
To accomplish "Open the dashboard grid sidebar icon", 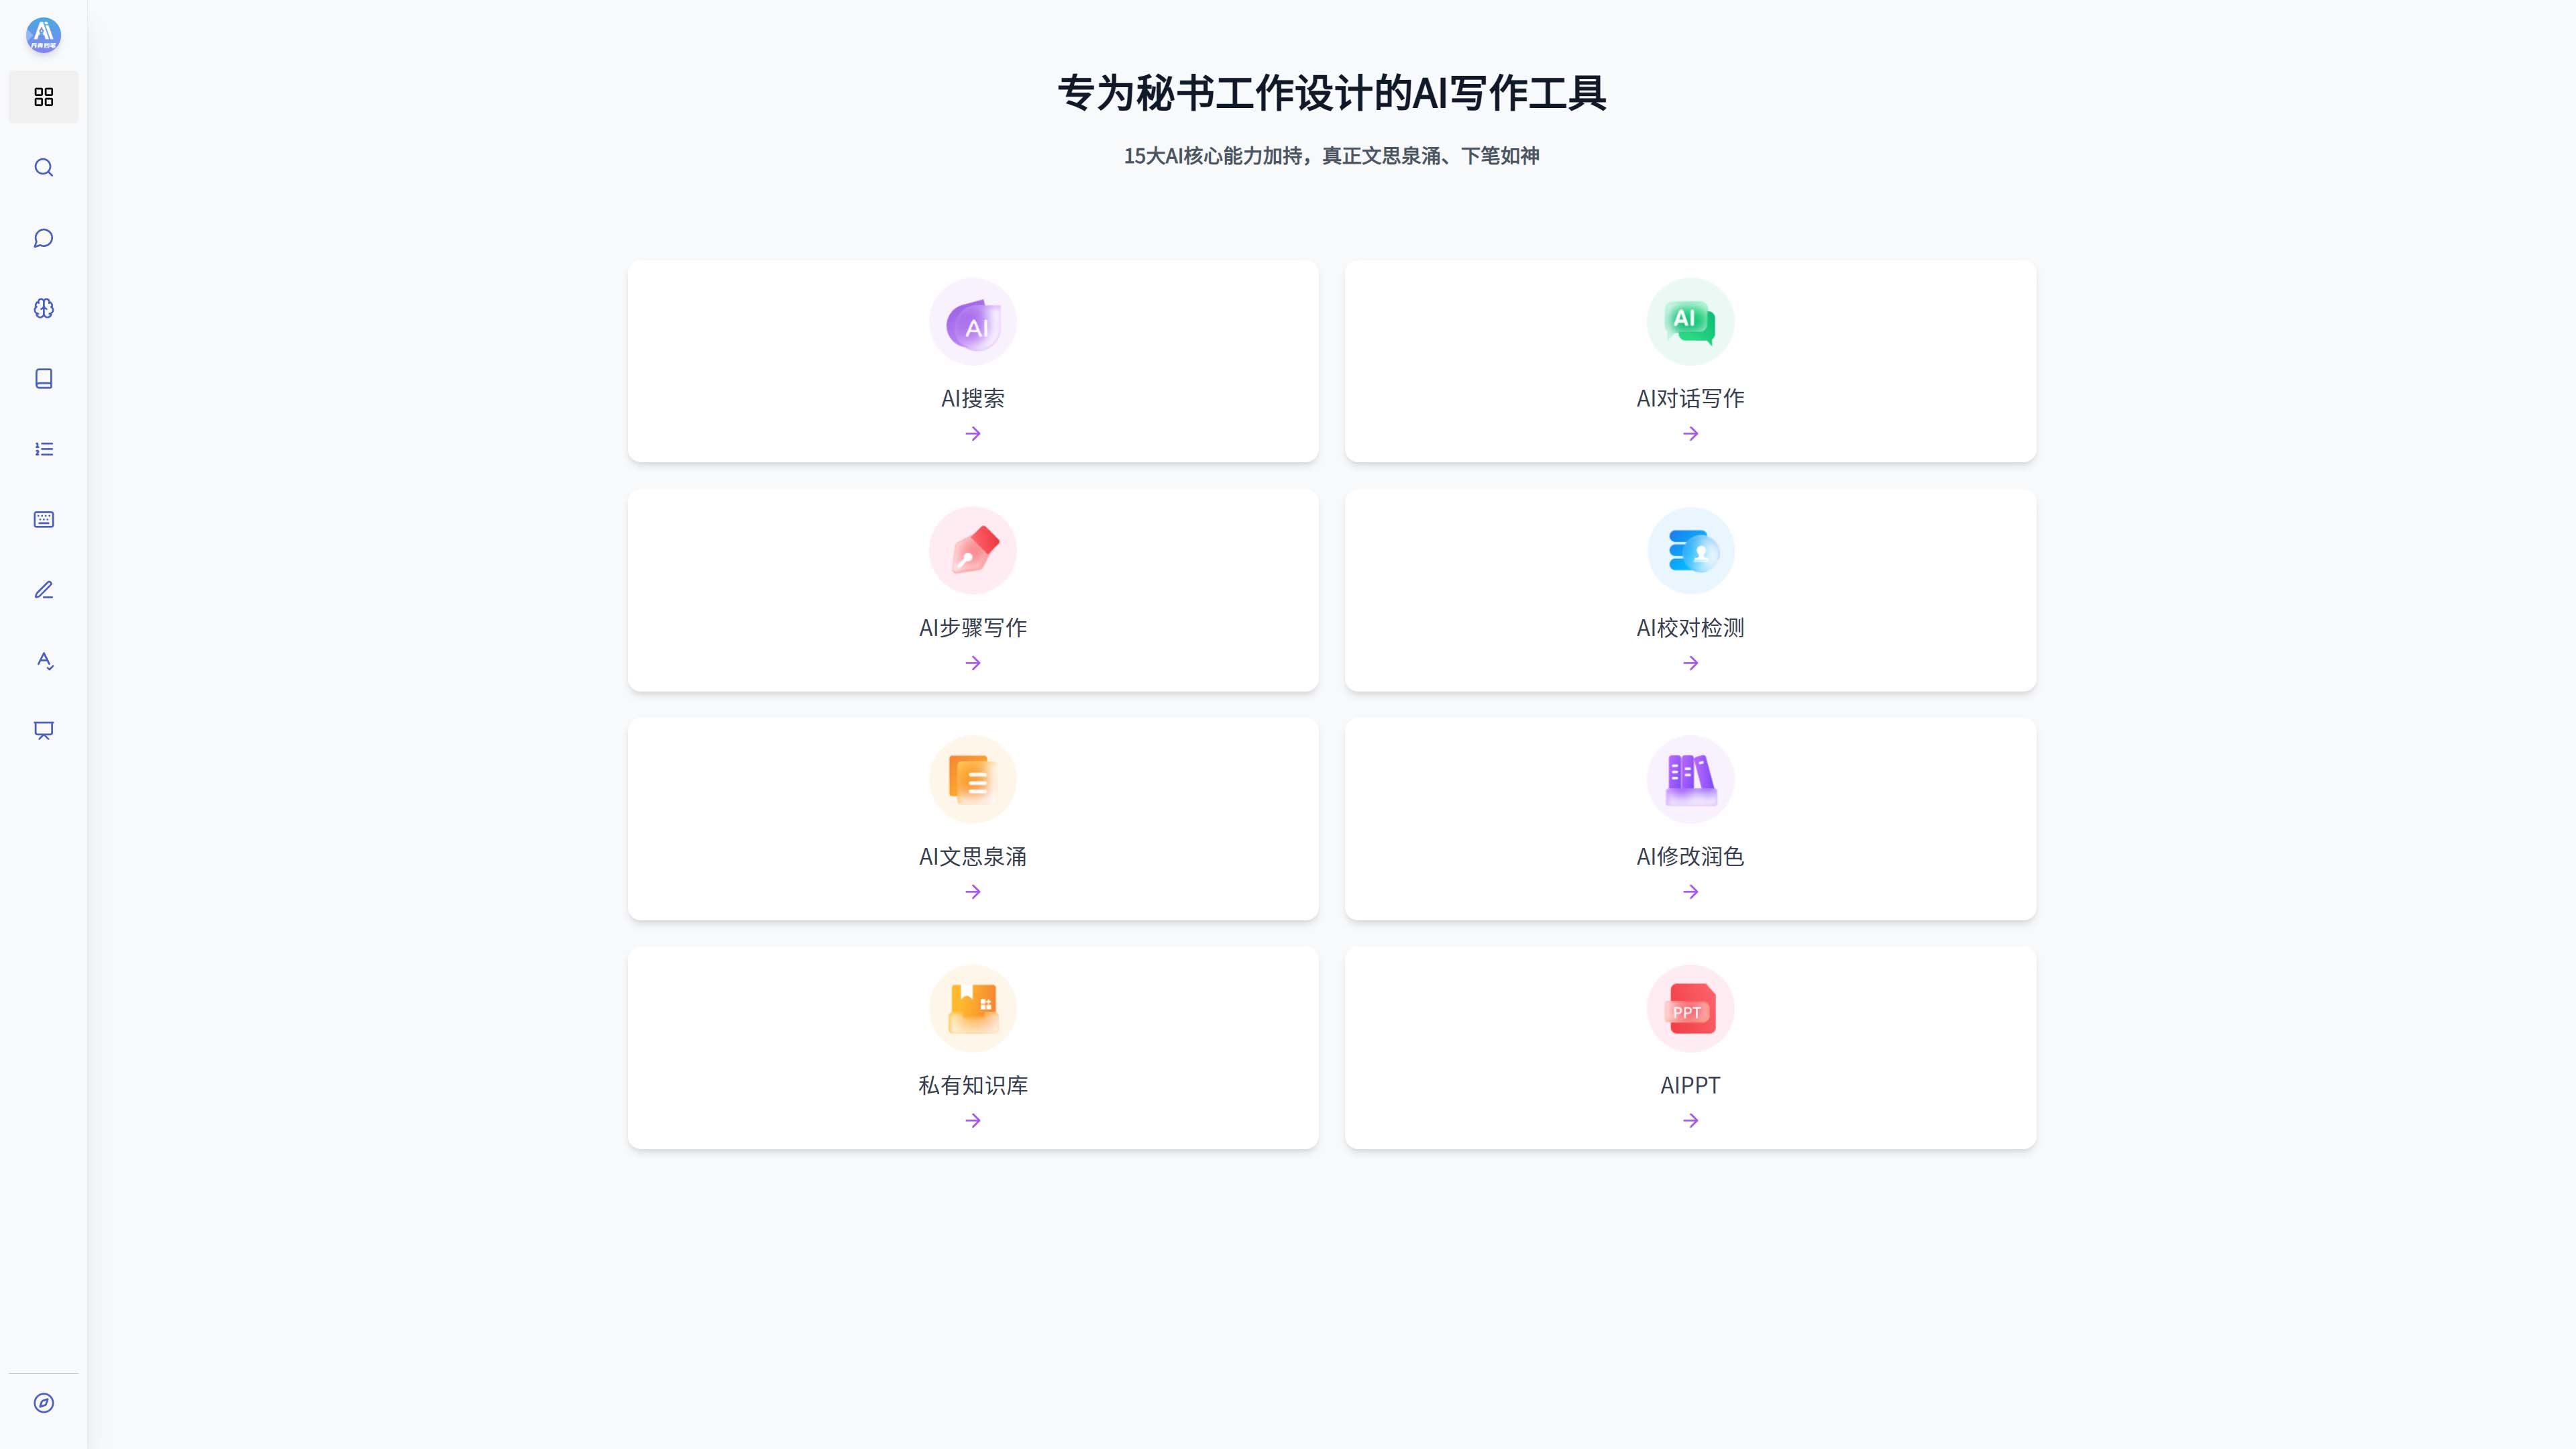I will click(x=43, y=97).
